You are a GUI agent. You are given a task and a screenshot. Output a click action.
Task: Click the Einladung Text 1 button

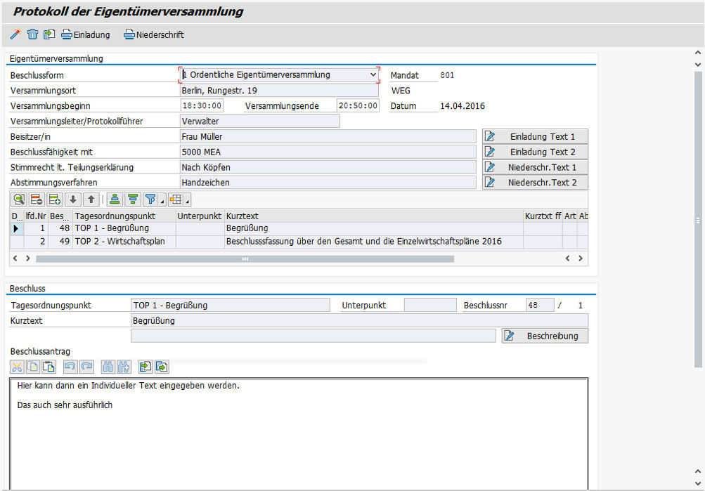pos(535,136)
